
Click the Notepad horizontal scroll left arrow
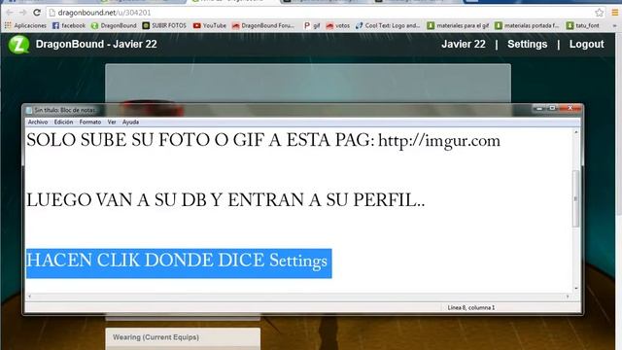point(29,297)
